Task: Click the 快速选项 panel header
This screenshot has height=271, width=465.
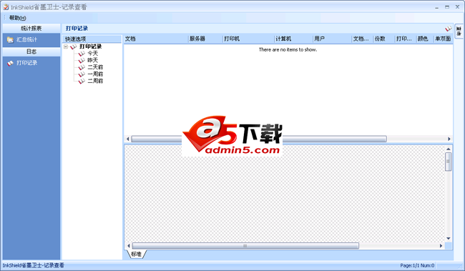Action: (x=92, y=39)
